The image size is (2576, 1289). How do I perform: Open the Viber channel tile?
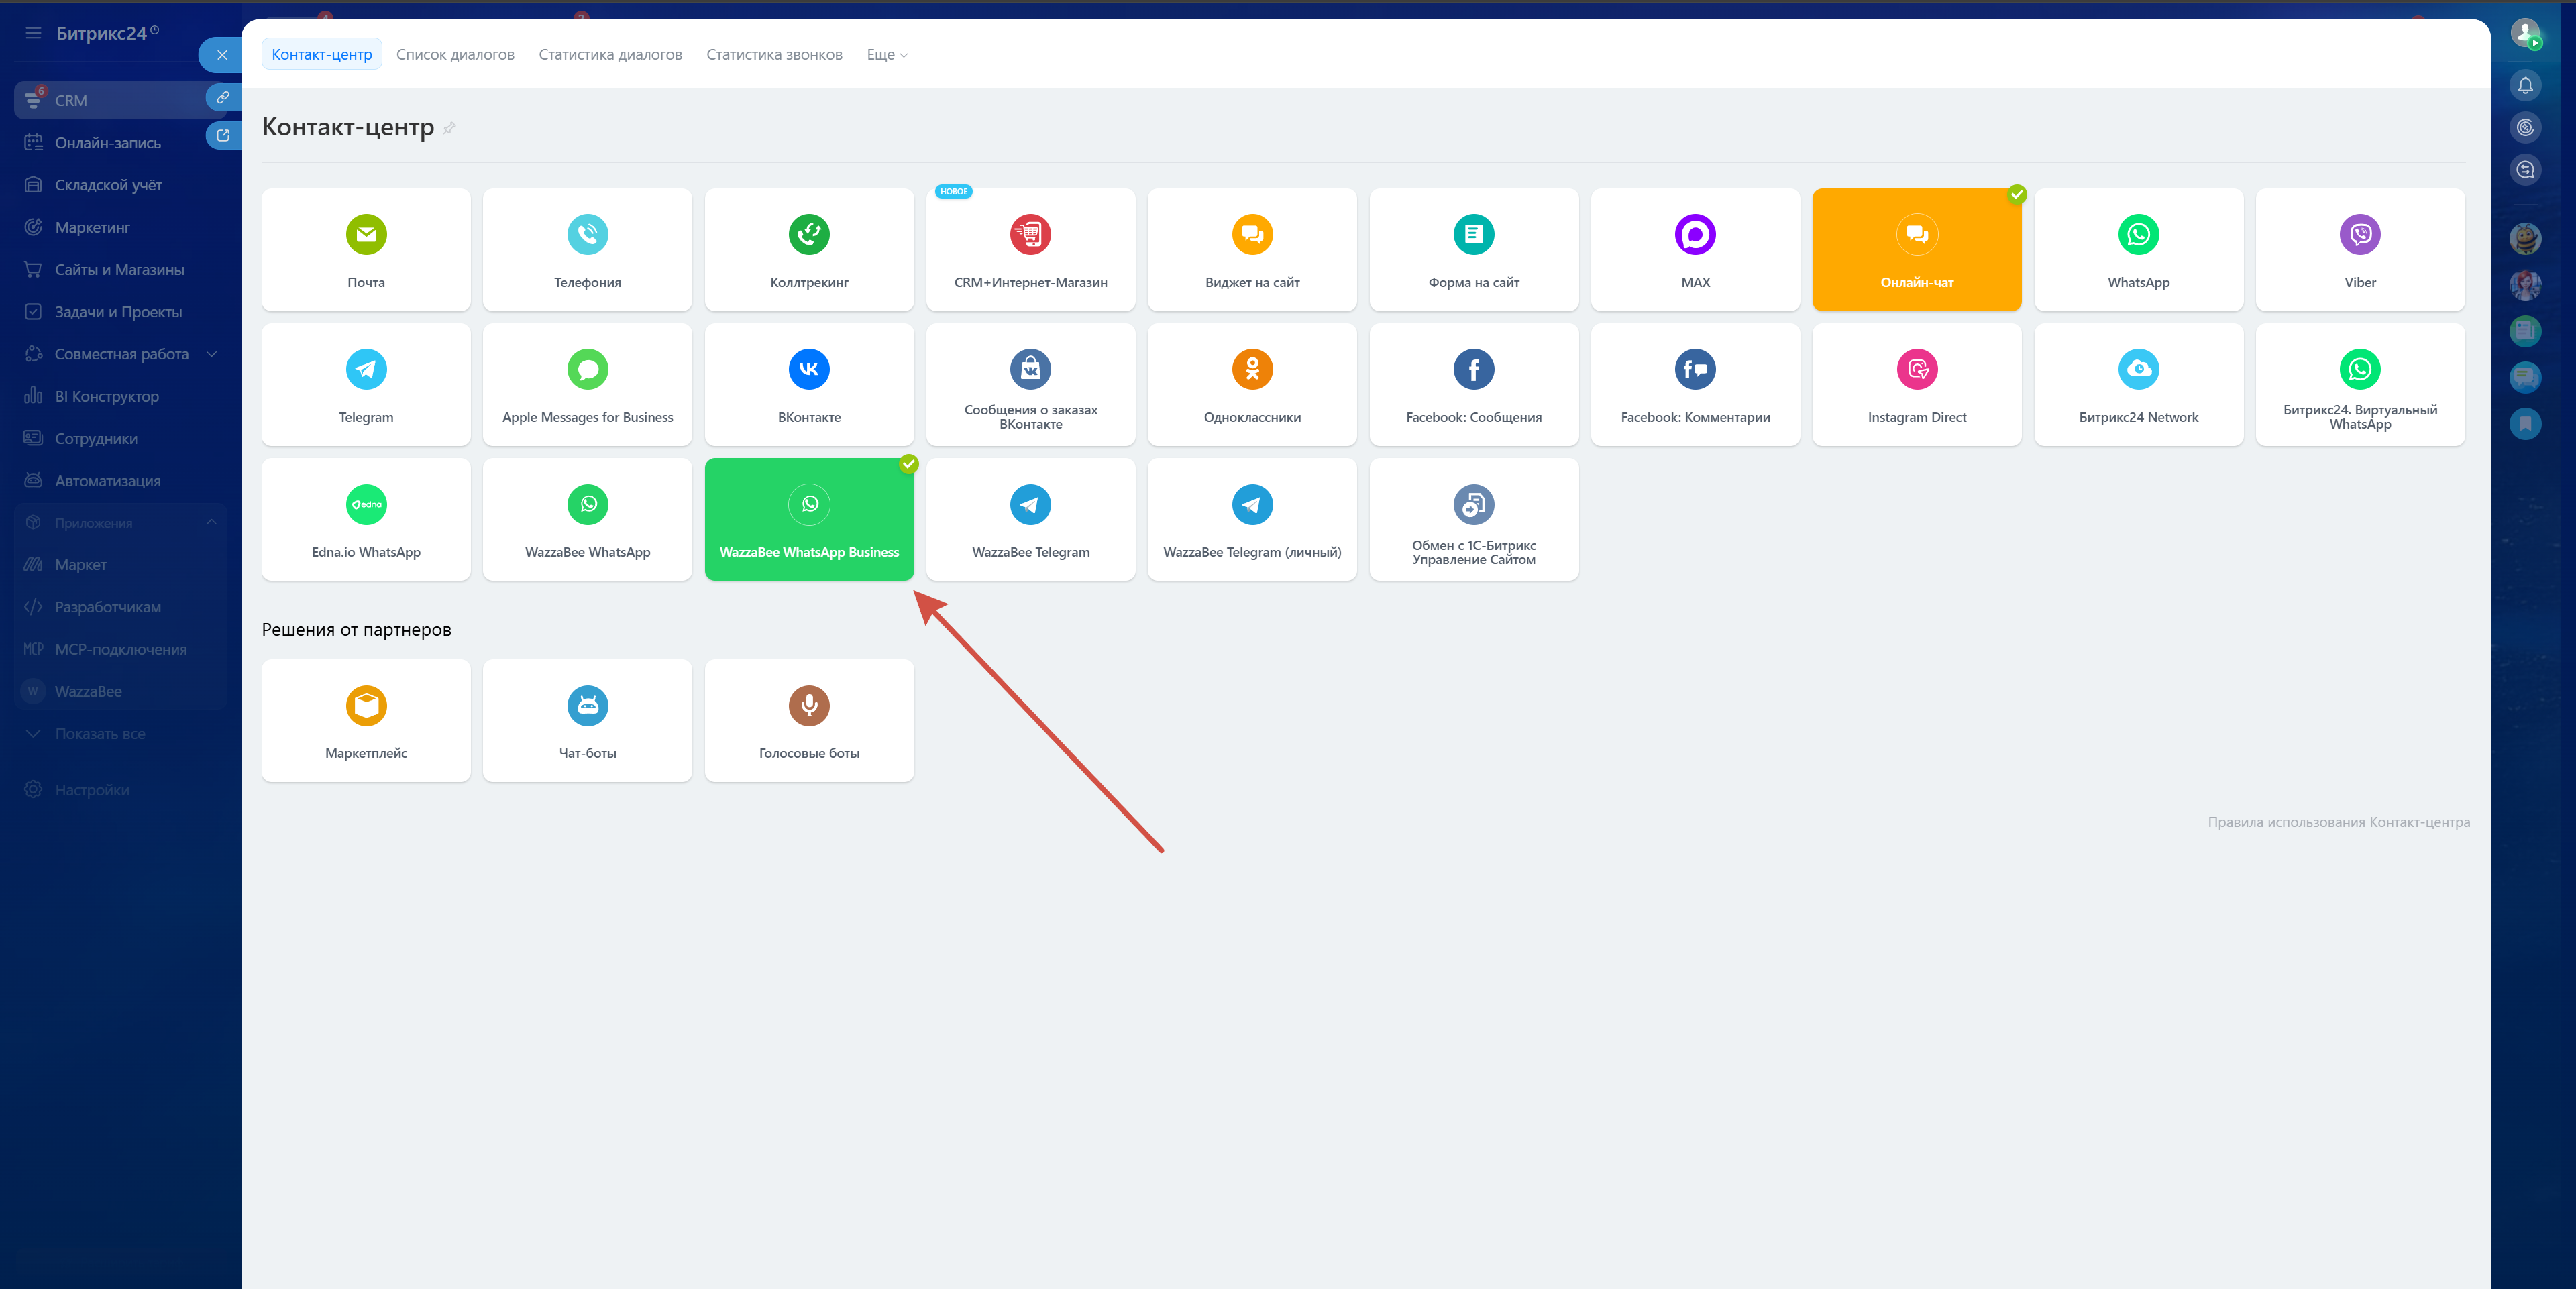click(x=2359, y=250)
